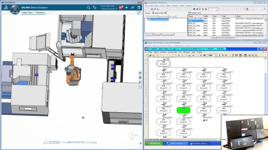268x150 pixels.
Task: Click the DM user avatar badge
Action: point(121,7)
